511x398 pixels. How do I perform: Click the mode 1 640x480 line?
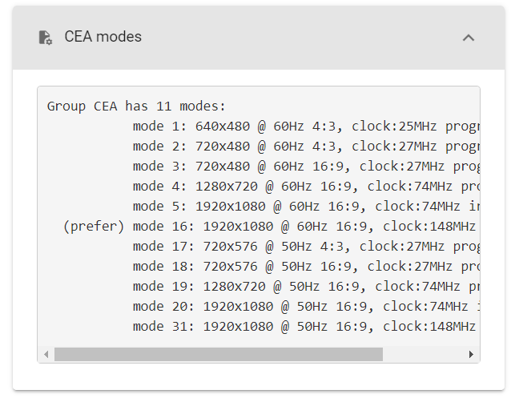coord(306,127)
